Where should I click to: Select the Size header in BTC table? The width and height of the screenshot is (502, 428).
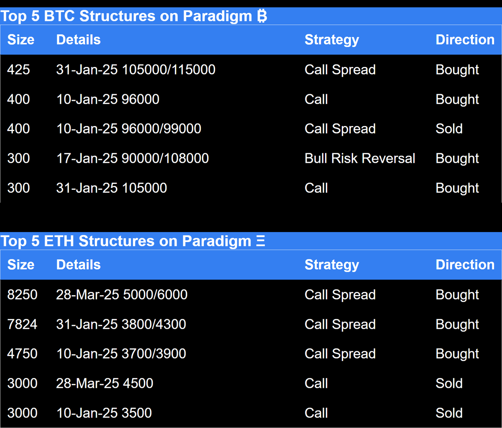point(21,40)
